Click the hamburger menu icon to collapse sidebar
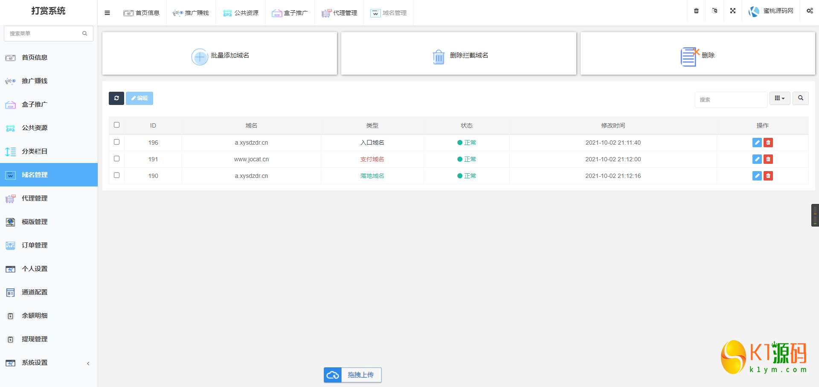 coord(107,13)
